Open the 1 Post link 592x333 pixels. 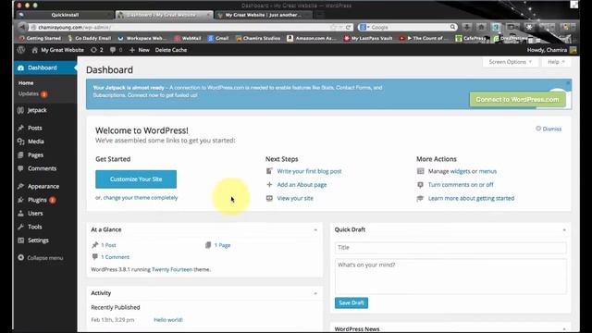point(108,245)
